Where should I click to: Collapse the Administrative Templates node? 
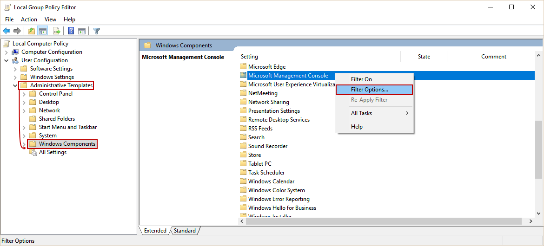[15, 85]
